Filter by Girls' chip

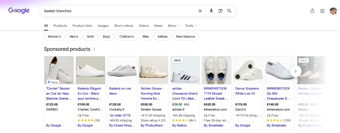(x=90, y=36)
